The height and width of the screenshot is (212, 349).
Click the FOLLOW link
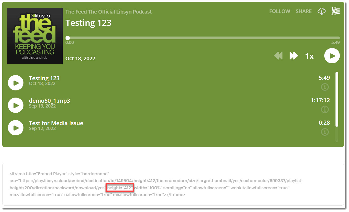(x=280, y=11)
